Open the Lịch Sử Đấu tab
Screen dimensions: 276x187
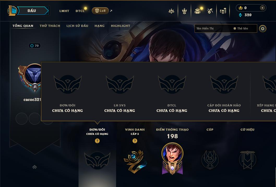[77, 26]
